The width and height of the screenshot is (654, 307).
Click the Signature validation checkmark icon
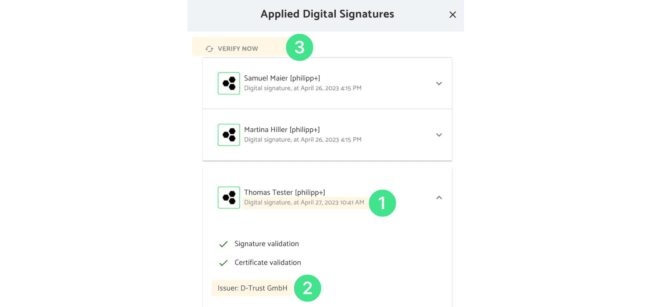[x=223, y=244]
